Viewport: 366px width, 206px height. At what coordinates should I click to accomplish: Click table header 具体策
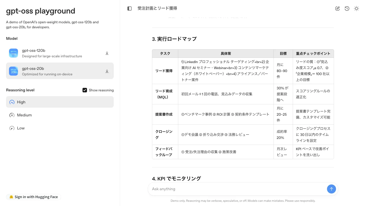(226, 54)
